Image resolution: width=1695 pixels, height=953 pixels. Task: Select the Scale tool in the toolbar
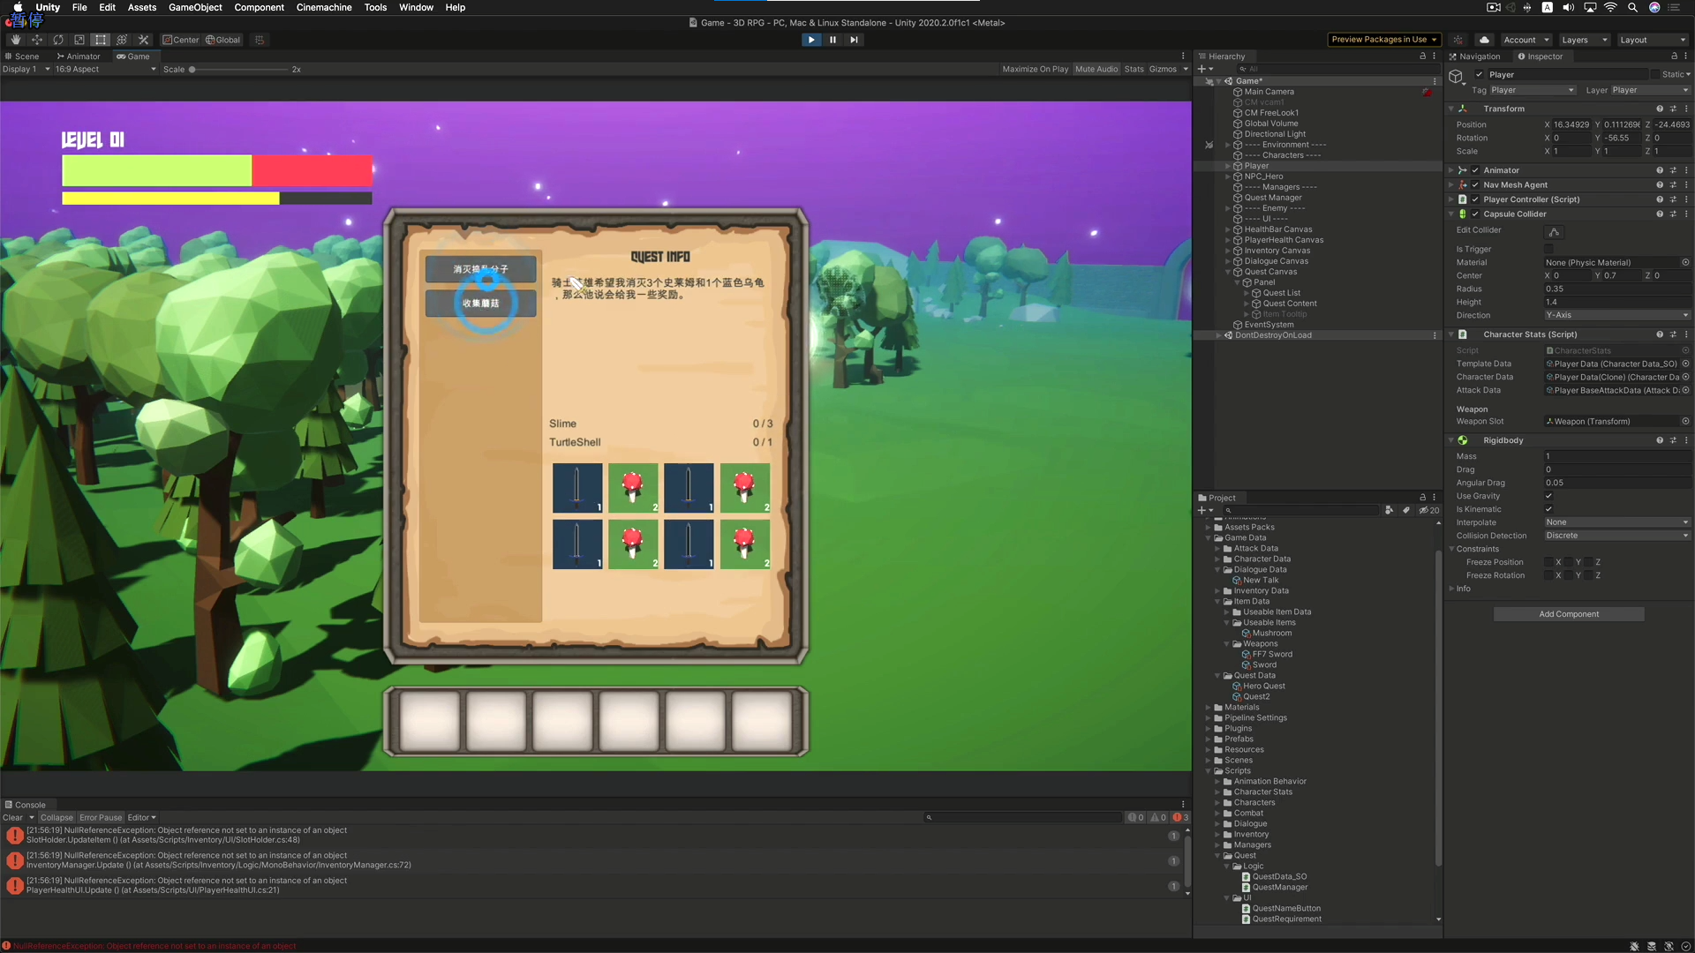tap(79, 40)
